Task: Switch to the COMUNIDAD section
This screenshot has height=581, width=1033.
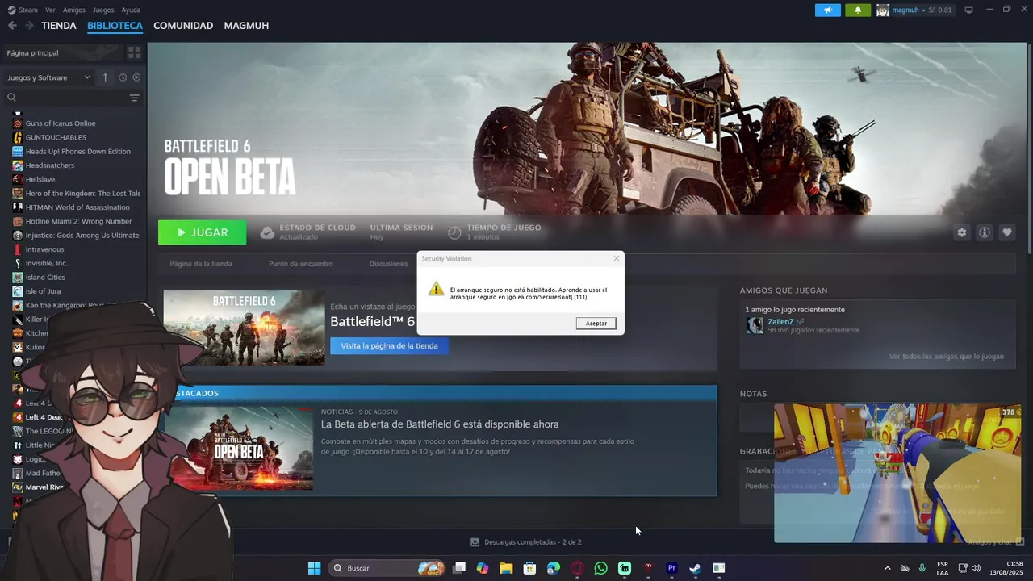Action: pos(183,26)
